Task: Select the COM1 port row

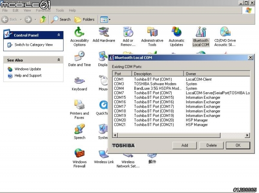Action: (181, 79)
